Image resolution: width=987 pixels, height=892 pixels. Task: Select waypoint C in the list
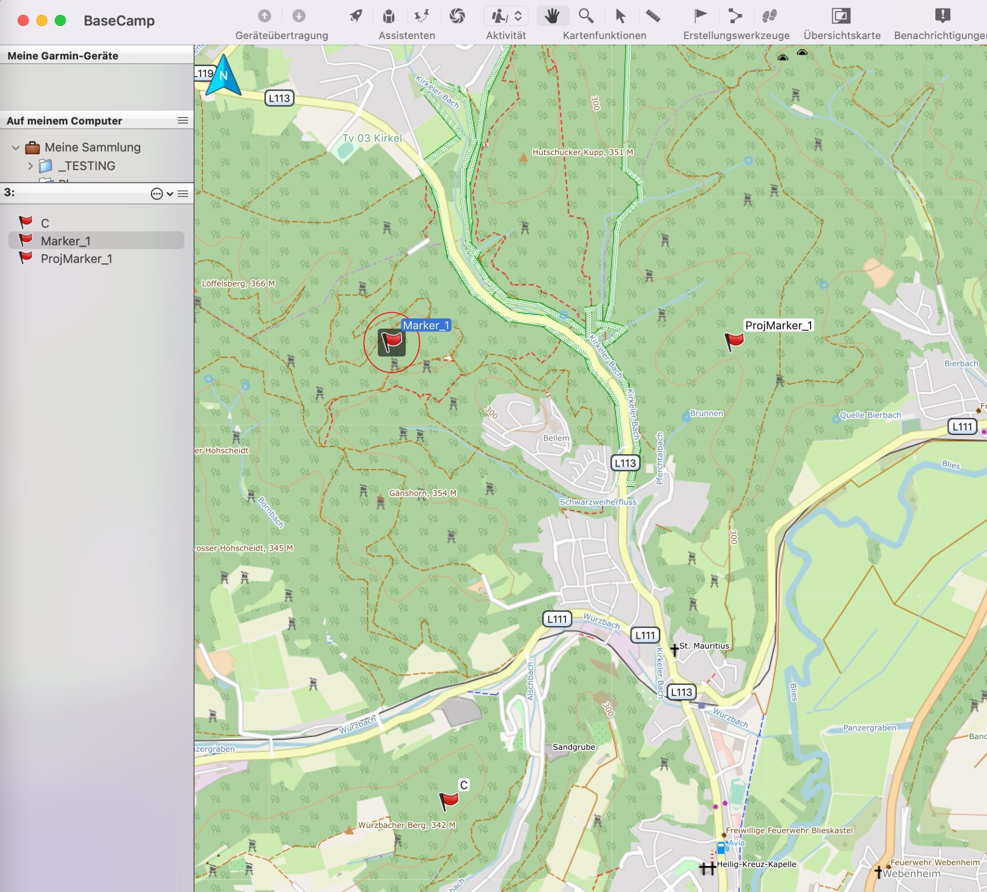click(x=45, y=223)
